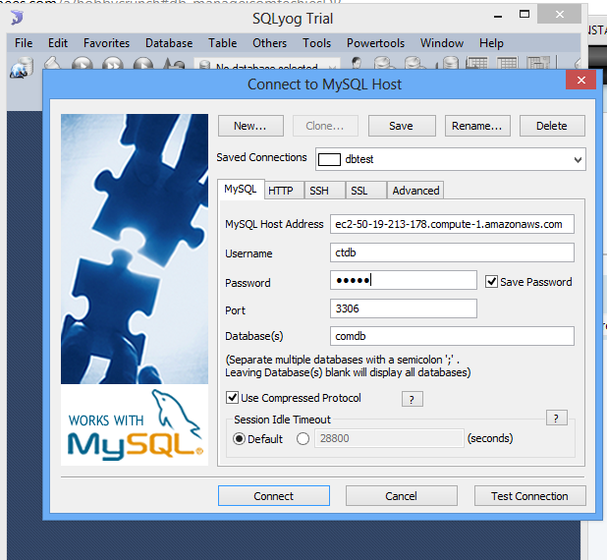Open the Database menu
Viewport: 607px width, 560px height.
click(x=169, y=43)
